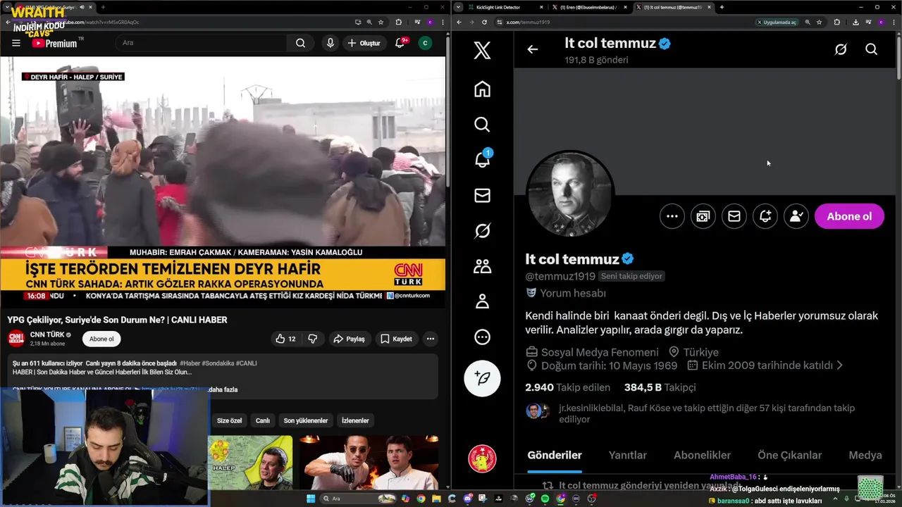
Task: Switch to Eren @Ebuselmnbelarus browser tab
Action: pos(589,7)
